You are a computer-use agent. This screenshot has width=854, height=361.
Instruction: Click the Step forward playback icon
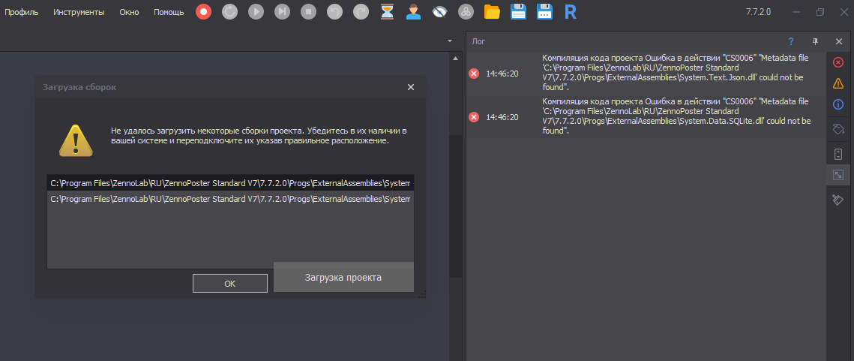coord(282,11)
